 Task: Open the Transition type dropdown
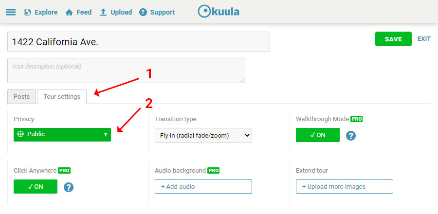[203, 136]
